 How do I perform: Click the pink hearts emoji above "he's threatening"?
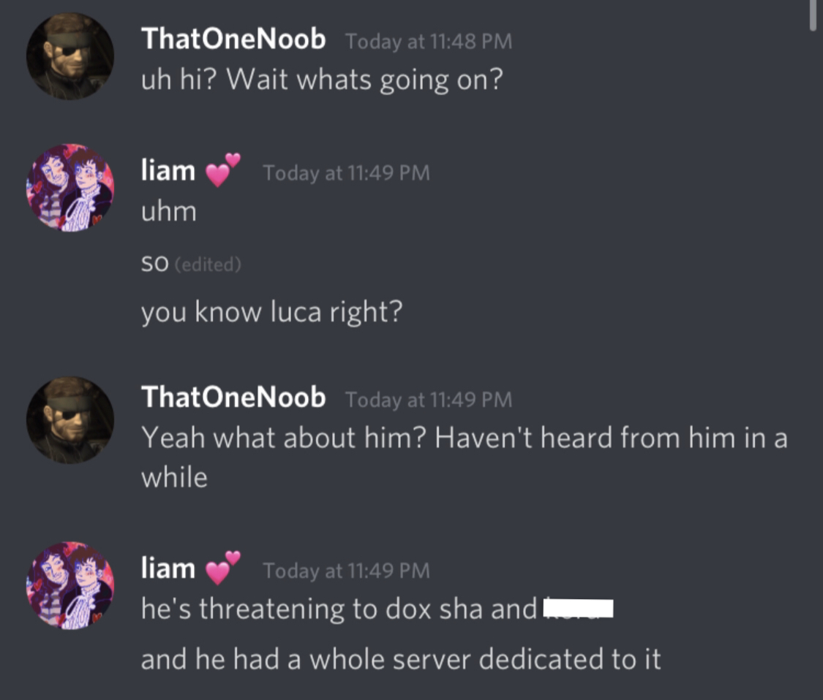pyautogui.click(x=222, y=568)
